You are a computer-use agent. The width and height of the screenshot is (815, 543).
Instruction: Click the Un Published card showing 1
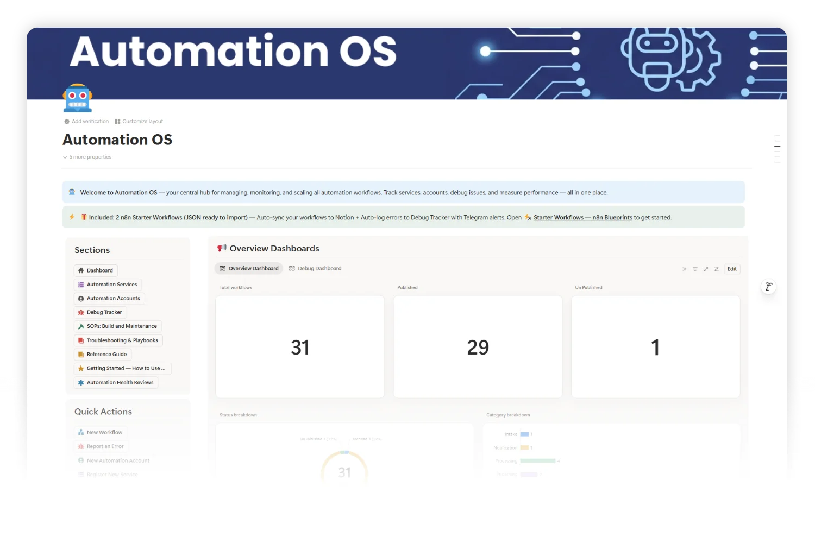point(656,347)
